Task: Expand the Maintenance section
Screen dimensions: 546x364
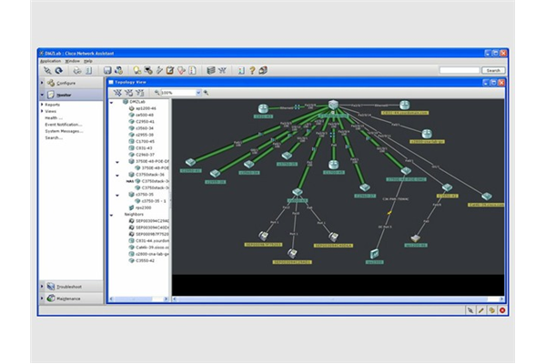Action: 42,298
